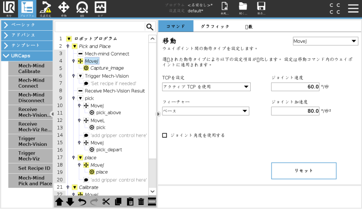The height and width of the screenshot is (209, 362).
Task: Insert Mech-Mind Connect URCap node
Action: point(30,83)
